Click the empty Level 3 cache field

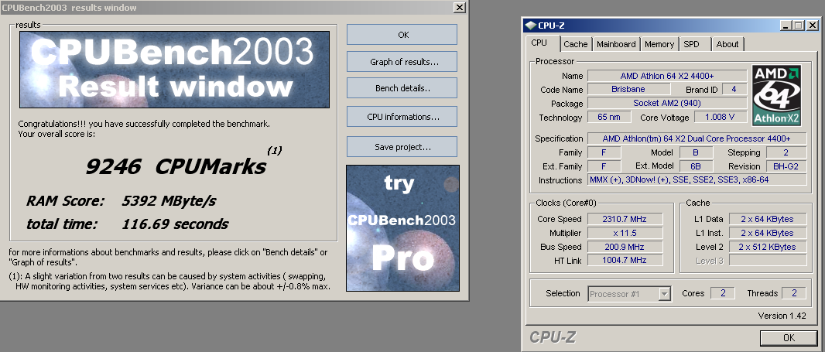click(767, 260)
